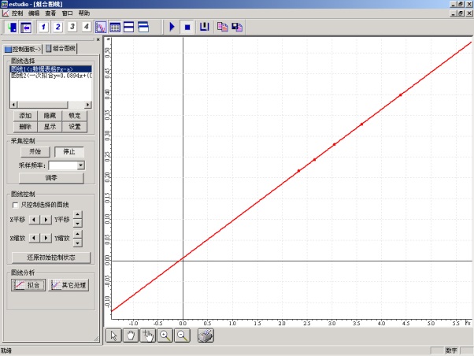This screenshot has height=356, width=474.
Task: Click the print icon below the graph
Action: point(205,336)
